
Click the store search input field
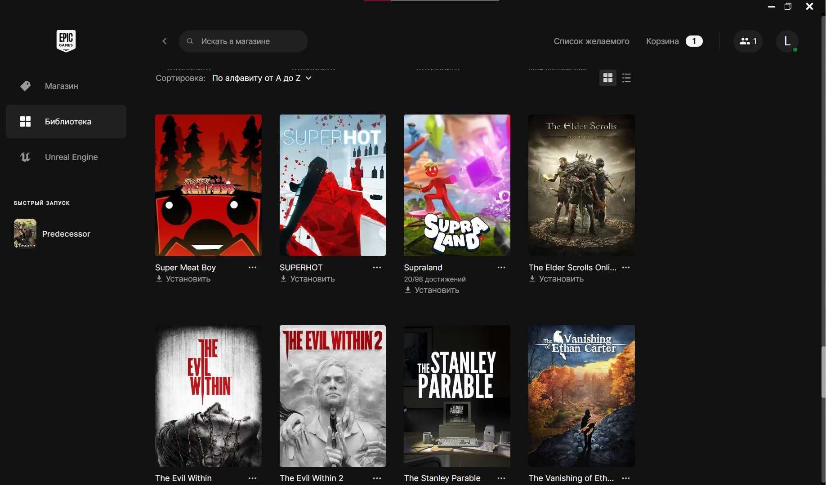point(243,41)
